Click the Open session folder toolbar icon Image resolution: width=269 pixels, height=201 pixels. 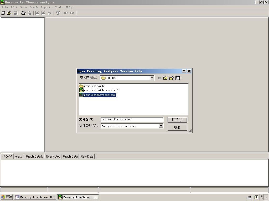coord(9,13)
